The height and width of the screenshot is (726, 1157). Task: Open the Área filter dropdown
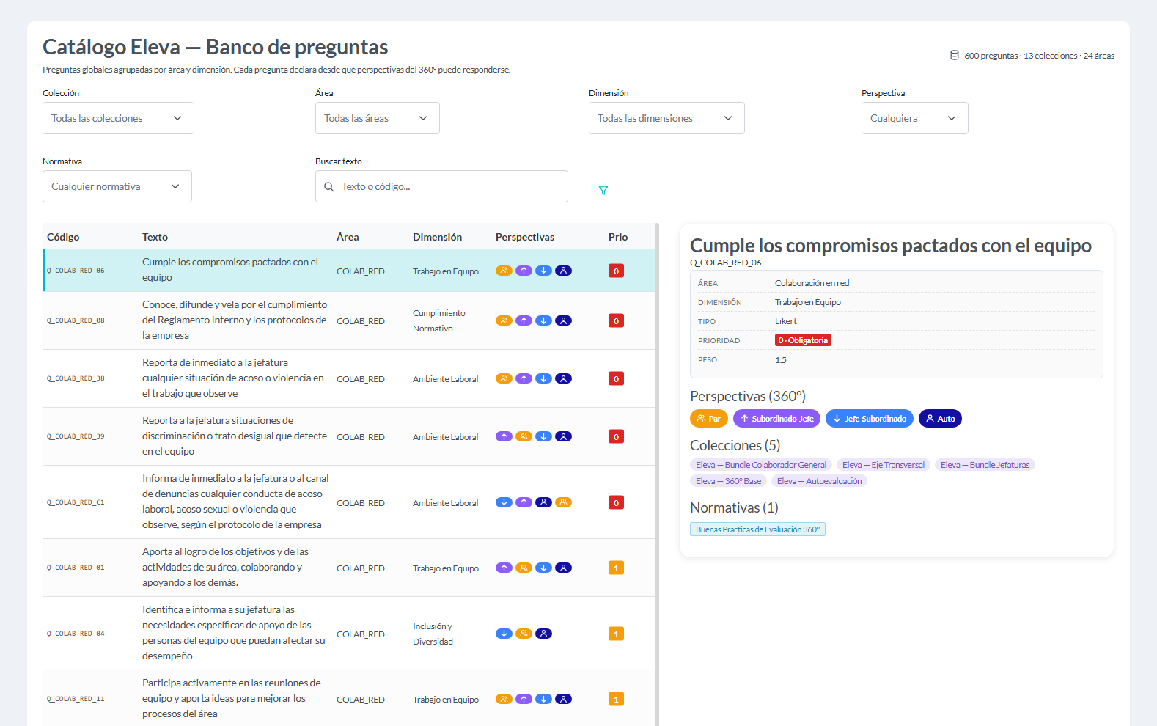click(x=378, y=118)
